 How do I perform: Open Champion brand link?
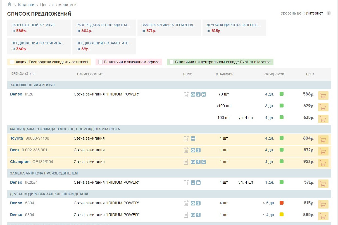pyautogui.click(x=20, y=162)
